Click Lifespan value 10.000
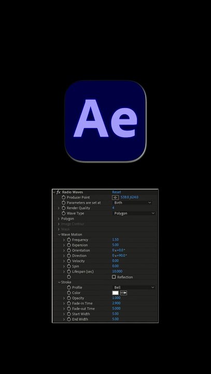This screenshot has width=211, height=374. 117,271
